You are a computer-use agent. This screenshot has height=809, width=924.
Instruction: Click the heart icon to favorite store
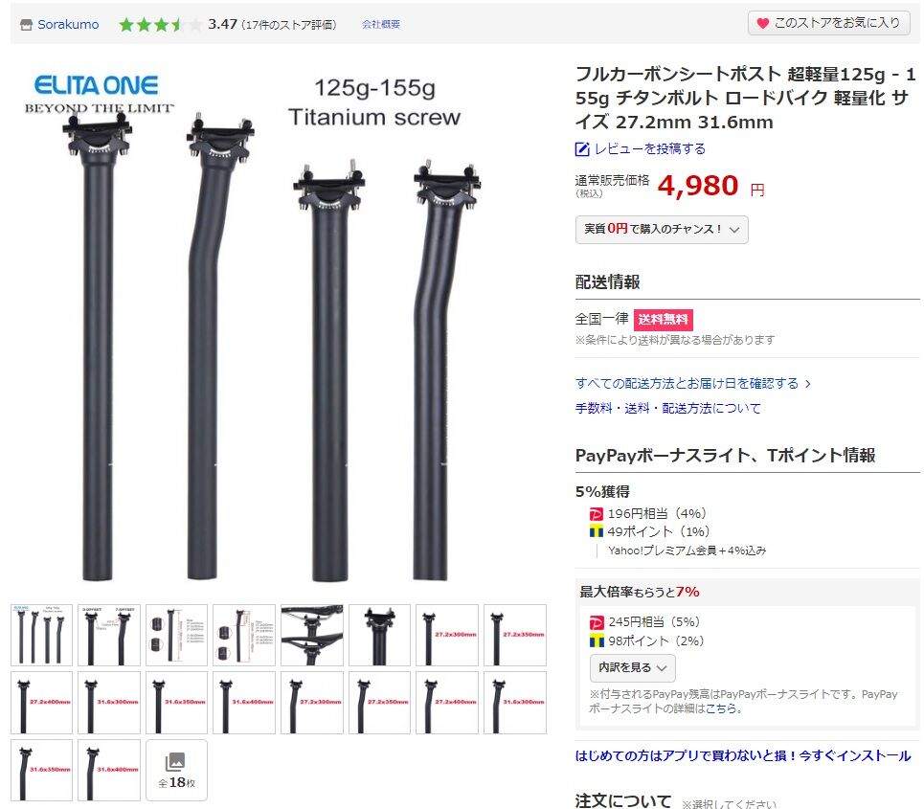[x=762, y=23]
